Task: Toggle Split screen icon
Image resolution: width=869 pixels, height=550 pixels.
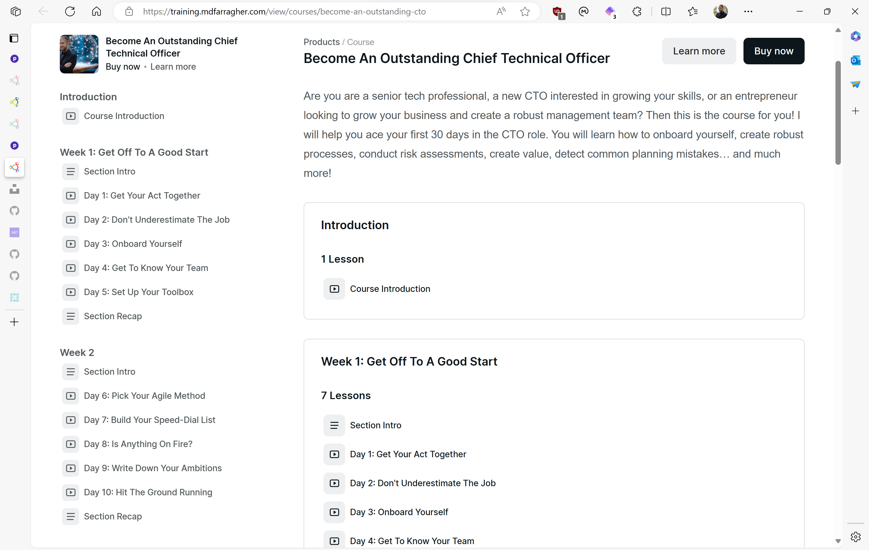Action: coord(665,12)
